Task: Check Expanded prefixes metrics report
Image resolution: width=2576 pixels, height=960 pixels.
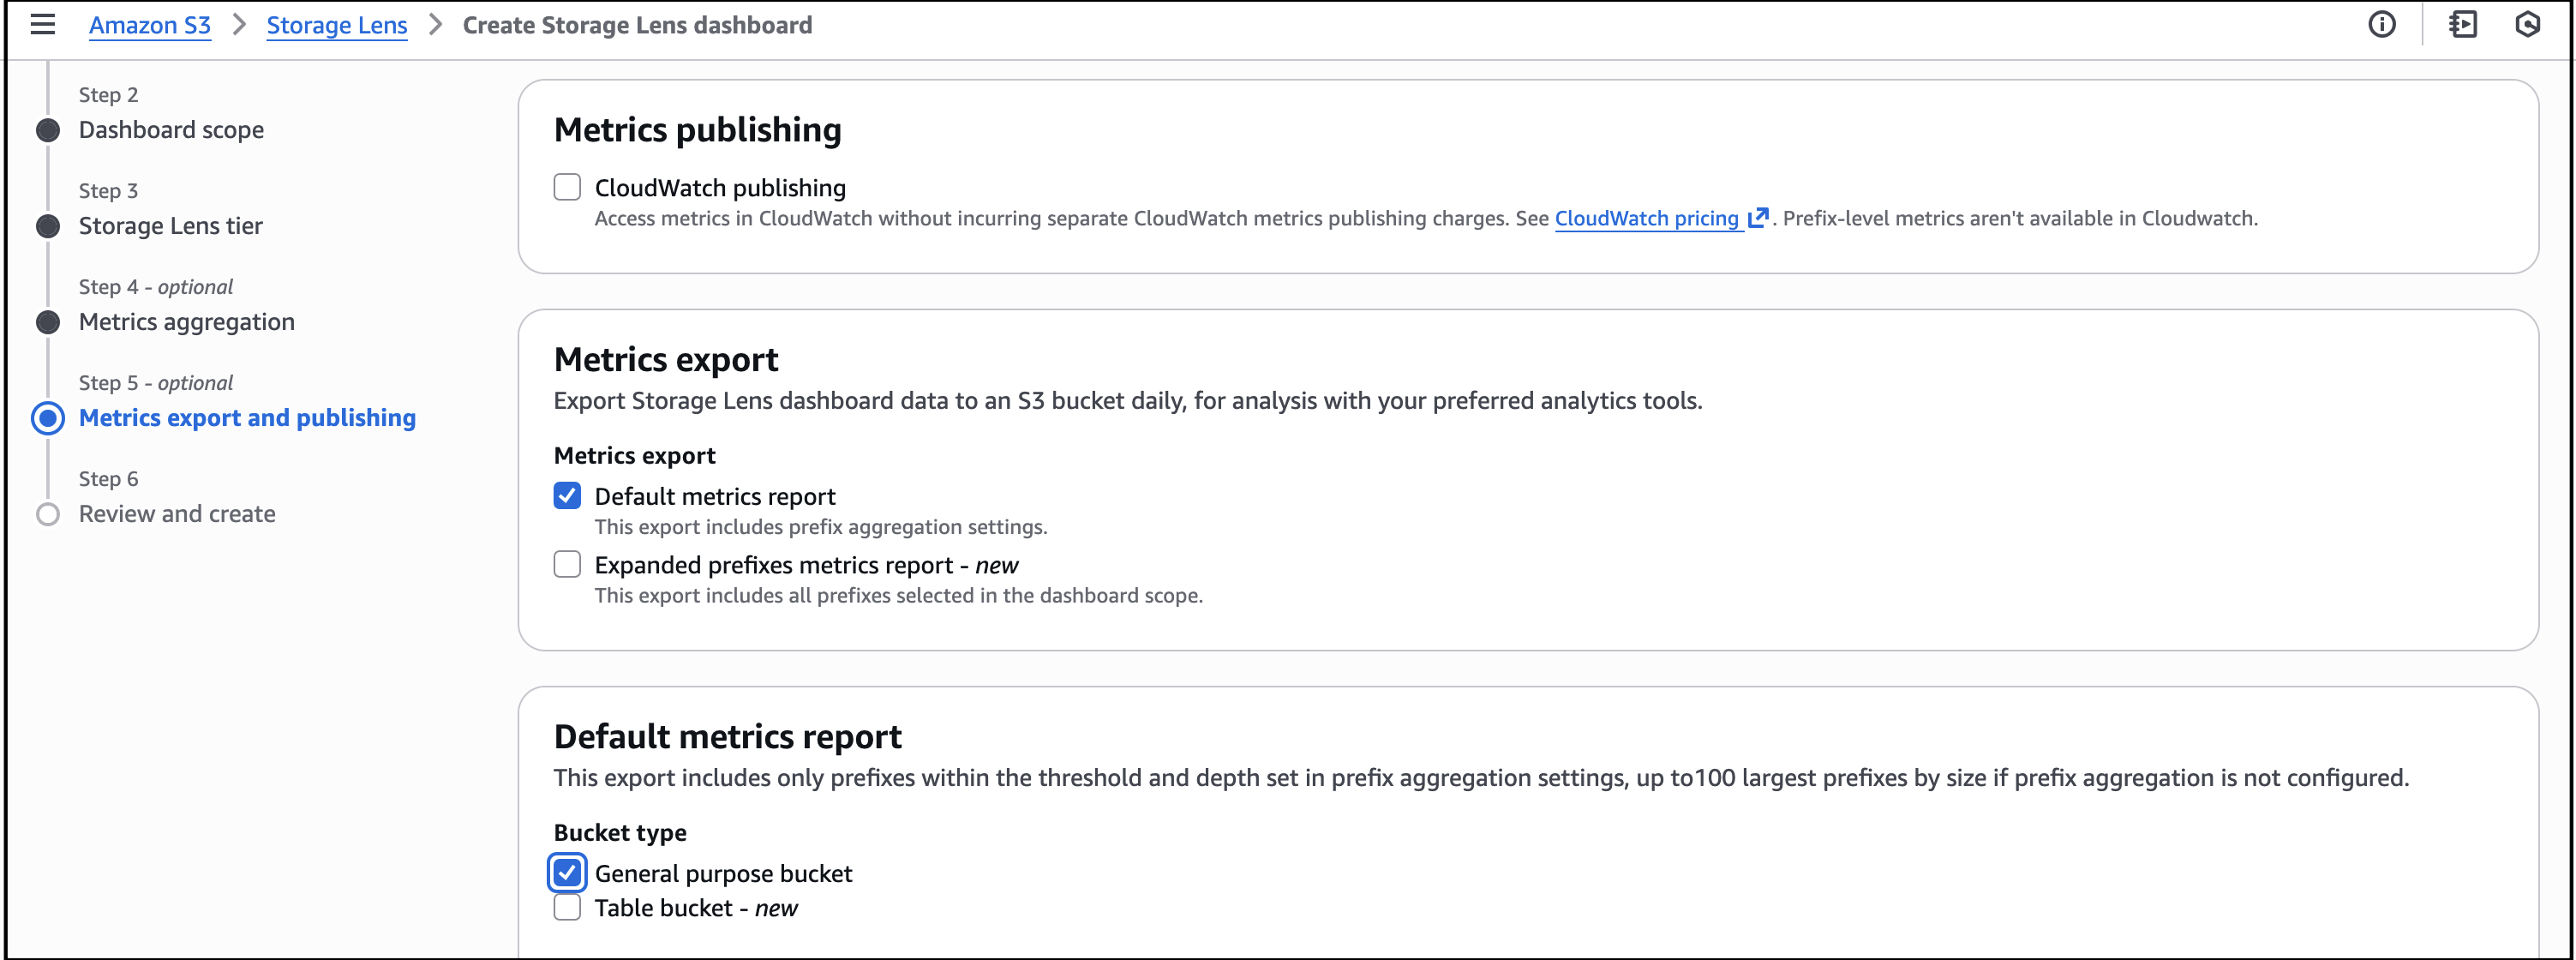Action: click(x=567, y=564)
